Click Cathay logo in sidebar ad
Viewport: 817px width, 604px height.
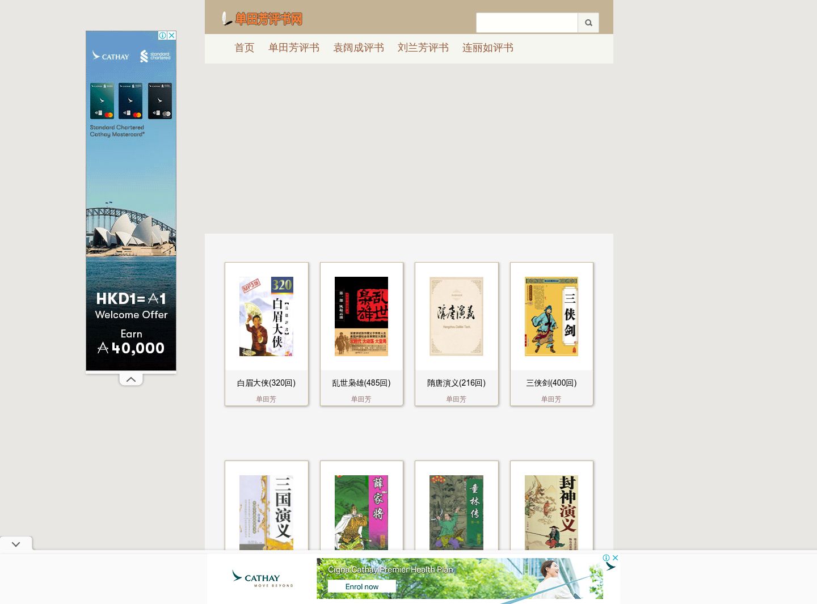pyautogui.click(x=111, y=56)
